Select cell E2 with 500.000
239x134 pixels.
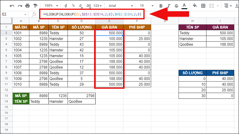[109, 33]
